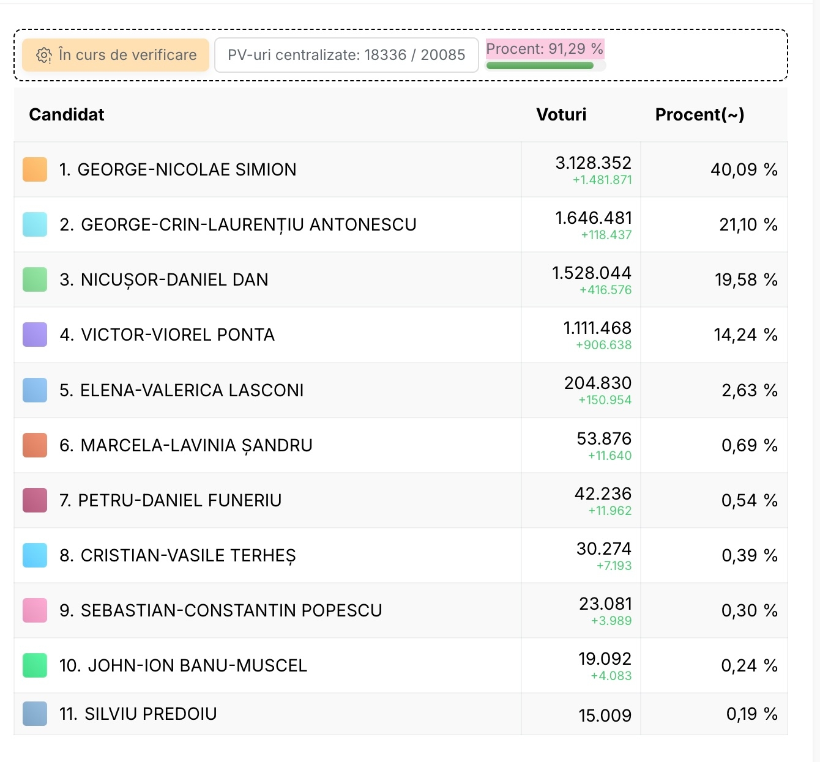Screen dimensions: 820x762
Task: Click the green progress bar under Procent
Action: tap(540, 65)
